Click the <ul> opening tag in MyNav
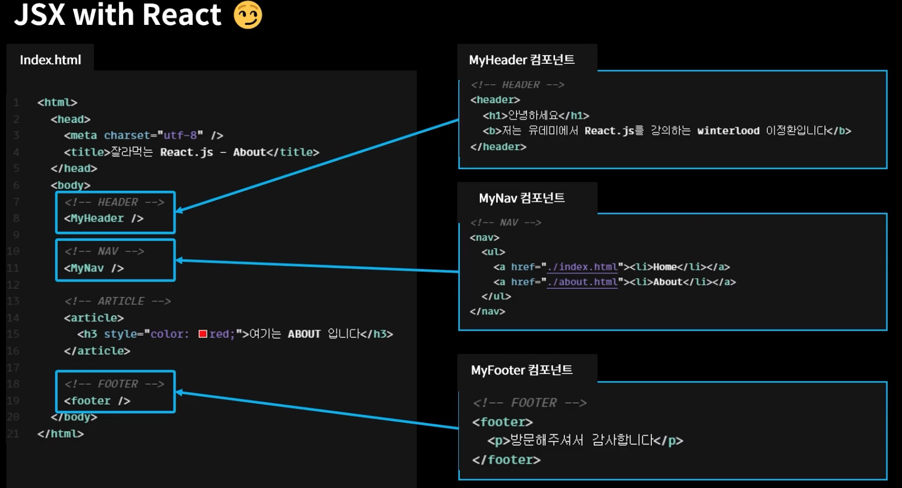Screen dimensions: 902x488 [x=493, y=252]
